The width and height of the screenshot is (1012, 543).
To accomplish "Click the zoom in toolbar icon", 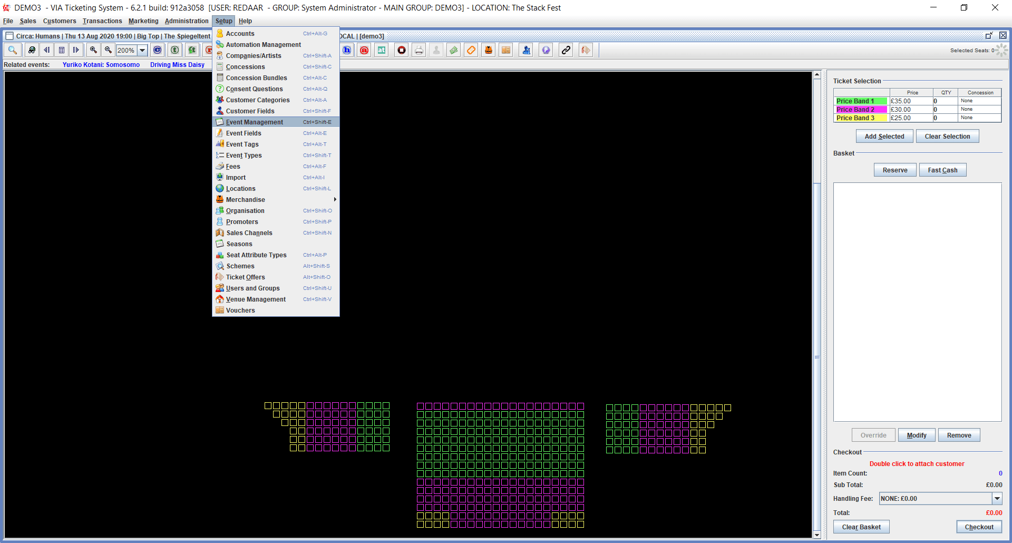I will point(93,50).
